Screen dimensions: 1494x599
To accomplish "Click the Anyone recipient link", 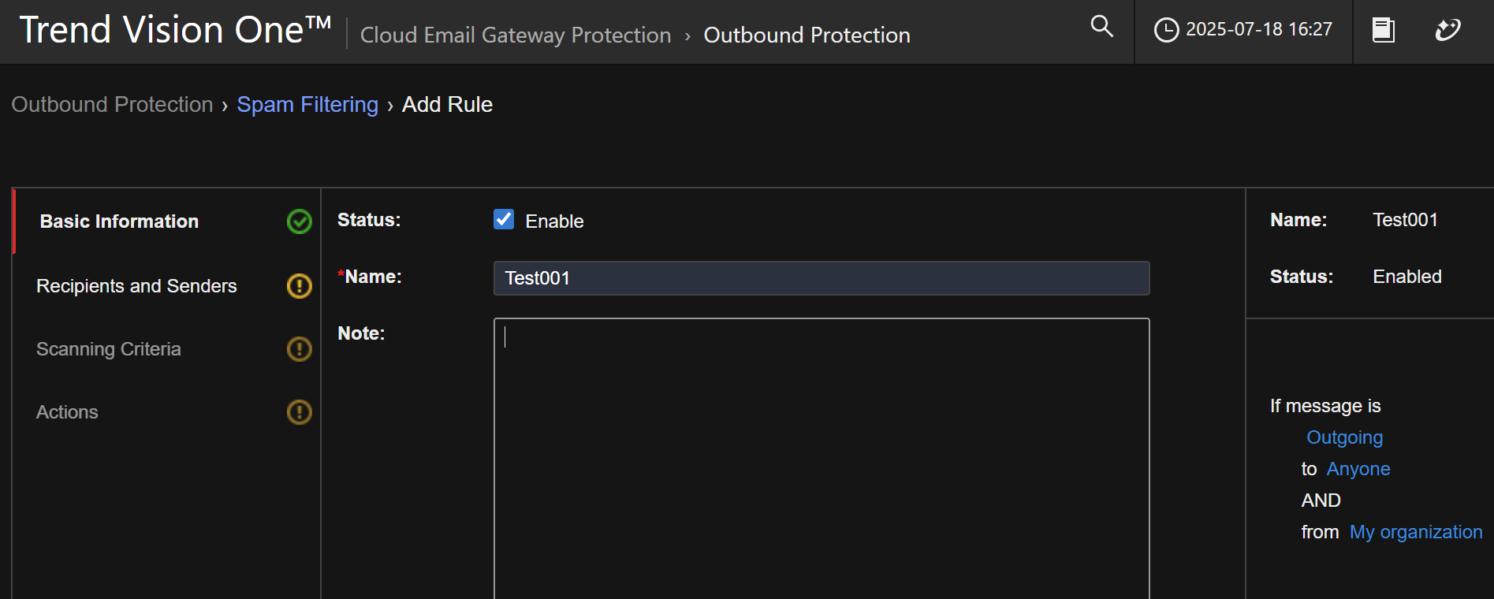I will 1358,469.
